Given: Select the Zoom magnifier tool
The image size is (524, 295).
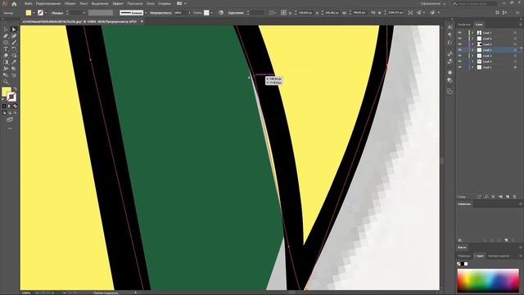Looking at the screenshot, I should tap(6, 82).
